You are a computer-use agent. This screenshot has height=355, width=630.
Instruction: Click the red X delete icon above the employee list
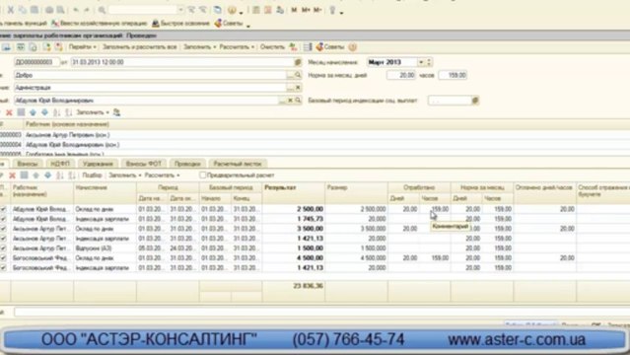[9, 112]
